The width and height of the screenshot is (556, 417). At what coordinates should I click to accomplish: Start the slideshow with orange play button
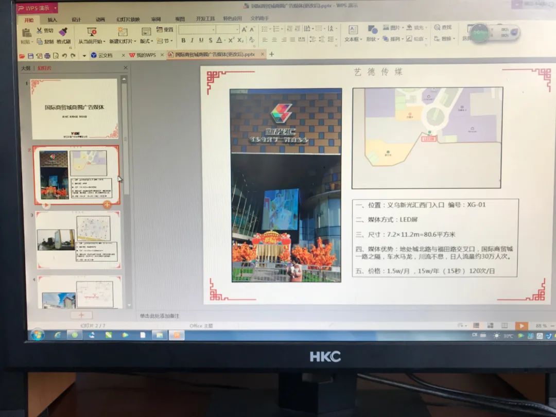pos(522,326)
